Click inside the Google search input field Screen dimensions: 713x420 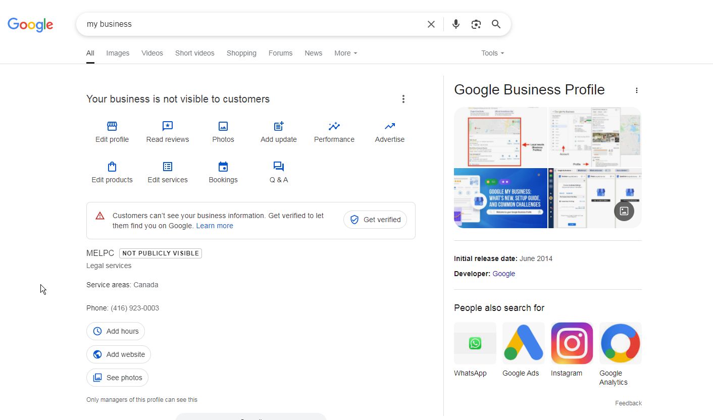coord(252,24)
